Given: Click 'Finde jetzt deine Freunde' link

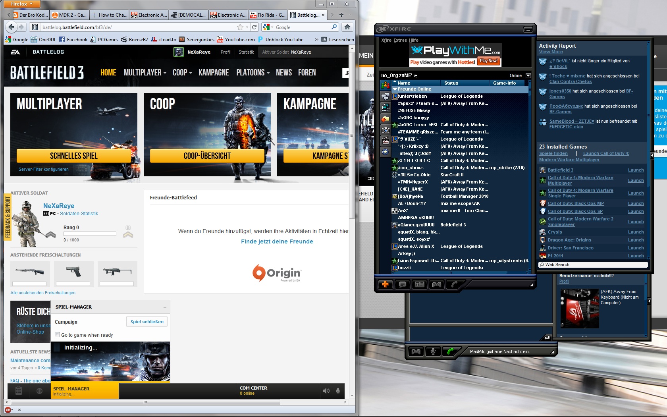Looking at the screenshot, I should [277, 241].
